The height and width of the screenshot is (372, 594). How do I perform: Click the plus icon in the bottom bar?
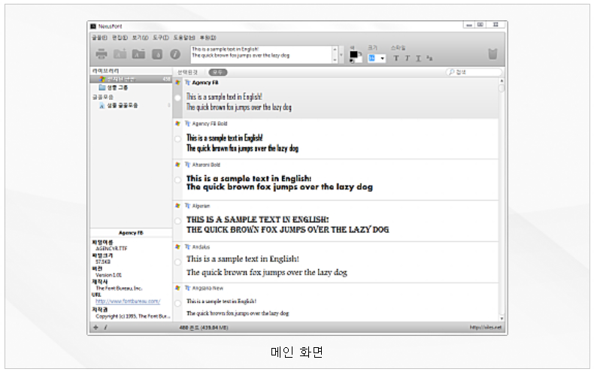[x=95, y=328]
